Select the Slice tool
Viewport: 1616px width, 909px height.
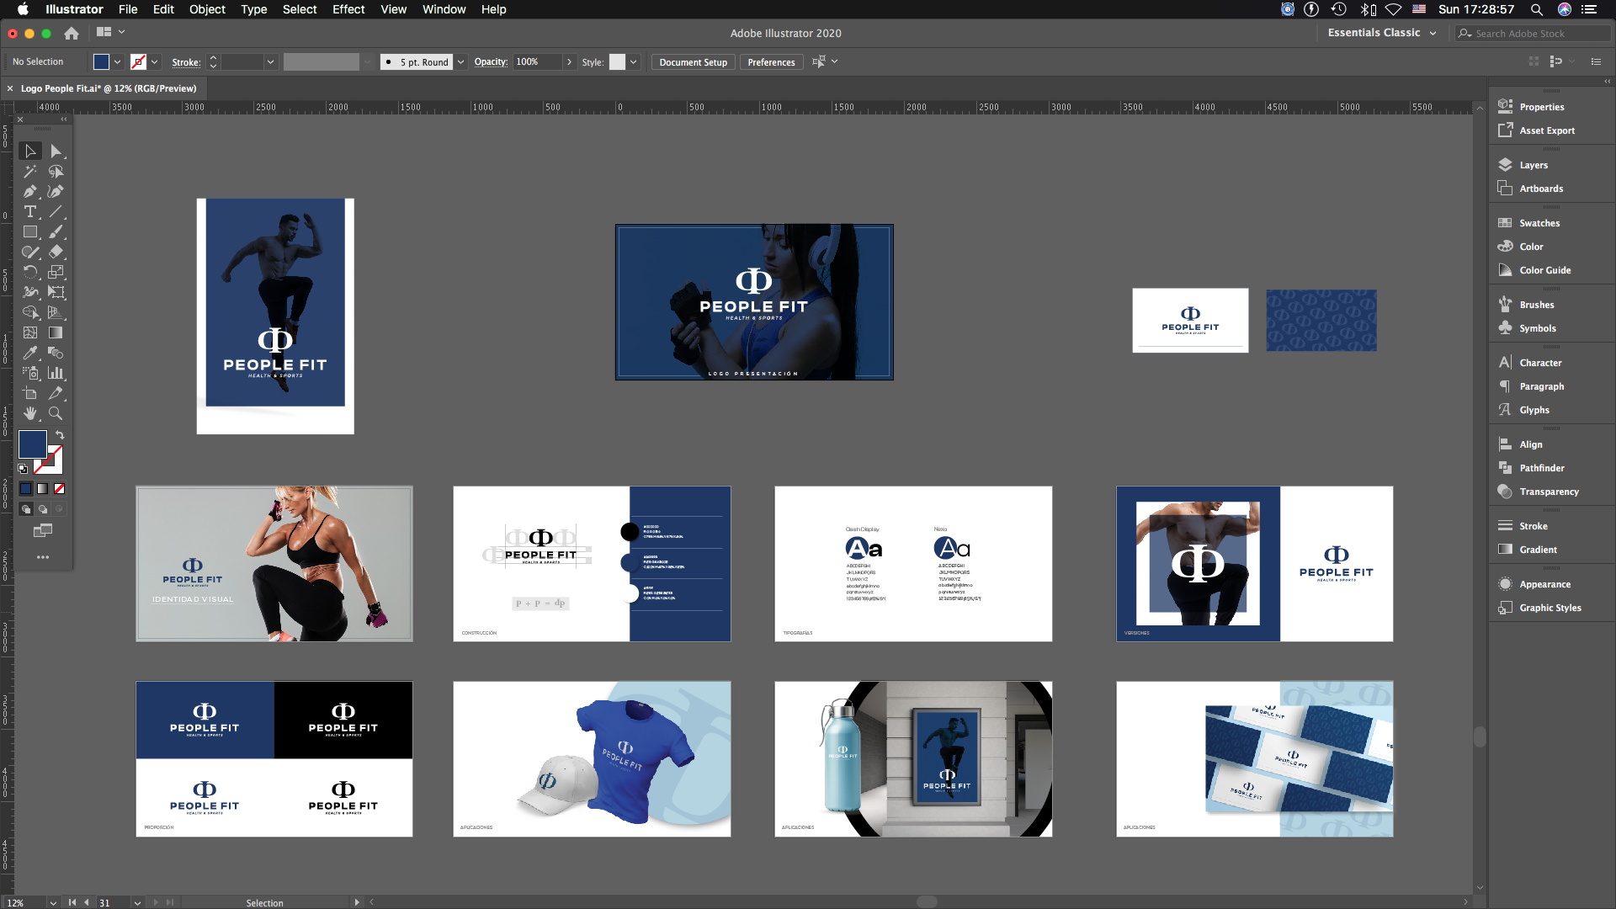pyautogui.click(x=56, y=394)
